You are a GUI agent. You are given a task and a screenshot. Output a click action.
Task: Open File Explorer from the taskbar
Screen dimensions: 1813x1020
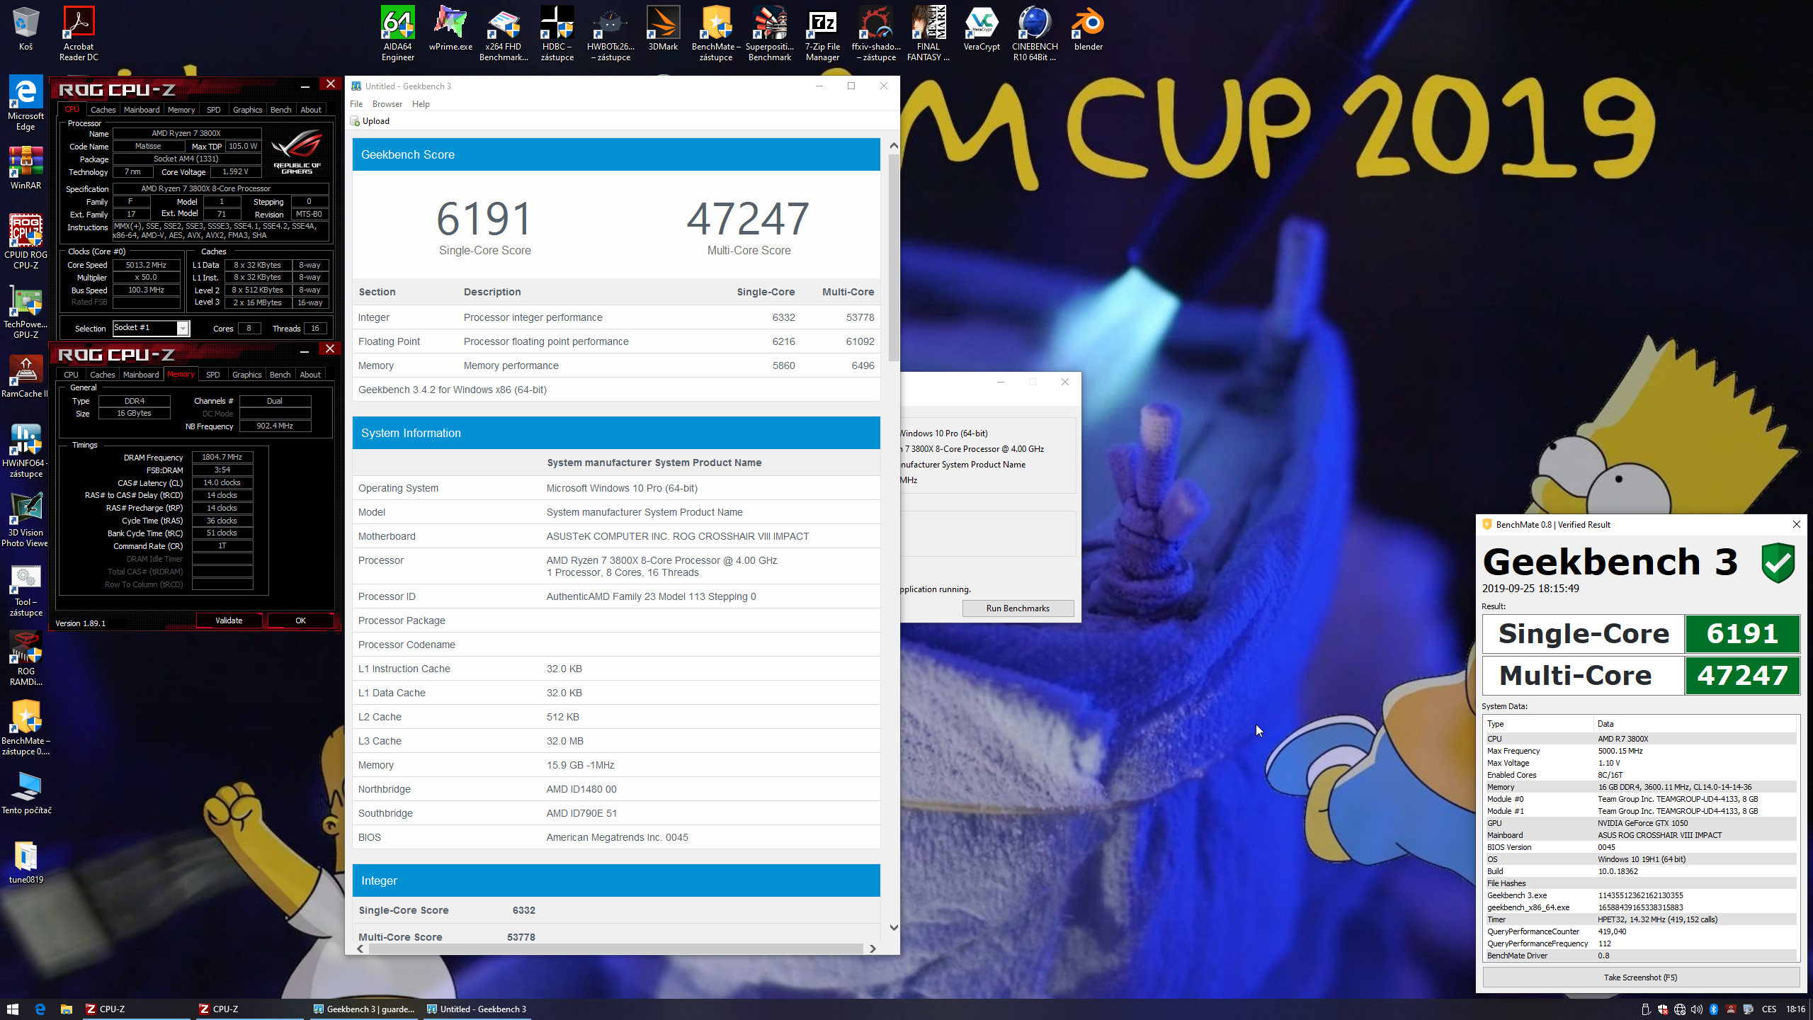[66, 1009]
